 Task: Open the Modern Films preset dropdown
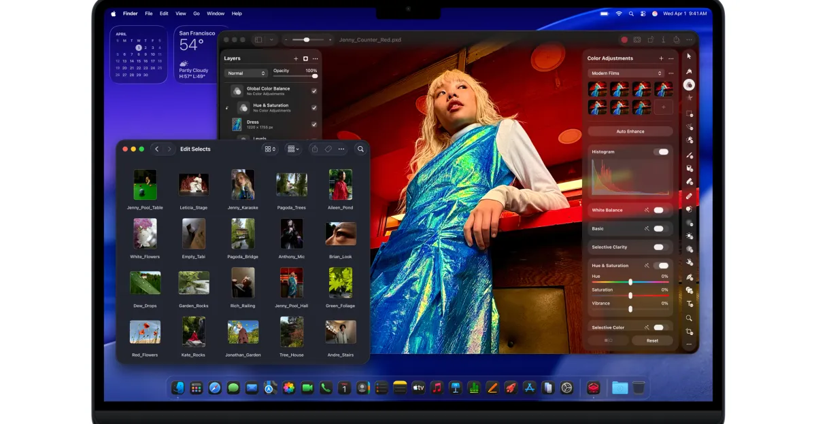626,73
